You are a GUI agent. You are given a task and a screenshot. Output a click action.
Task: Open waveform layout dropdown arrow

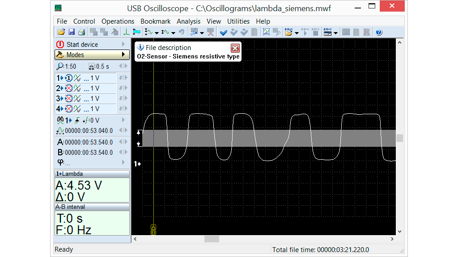(202, 33)
